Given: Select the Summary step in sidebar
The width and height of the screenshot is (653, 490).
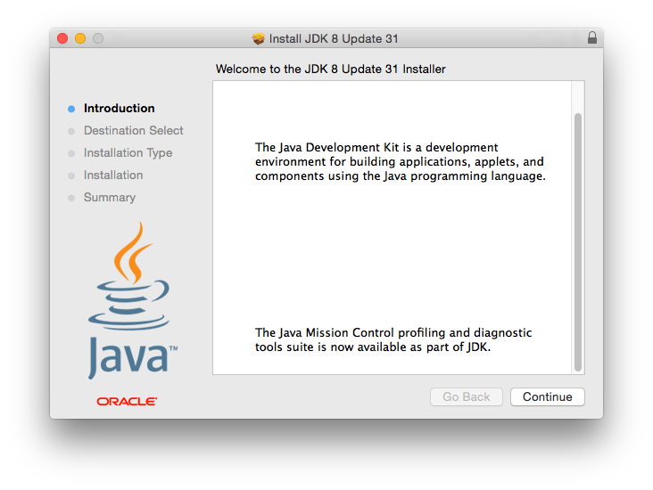Looking at the screenshot, I should click(x=110, y=197).
